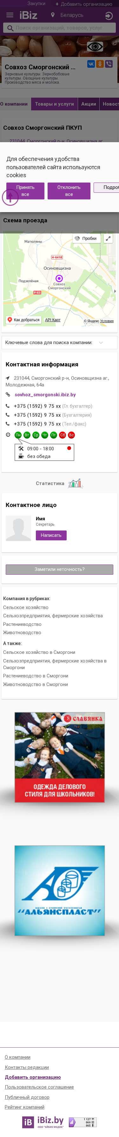Open the statistics chart icon
Screen dimensions: 119x1137
coord(76,483)
